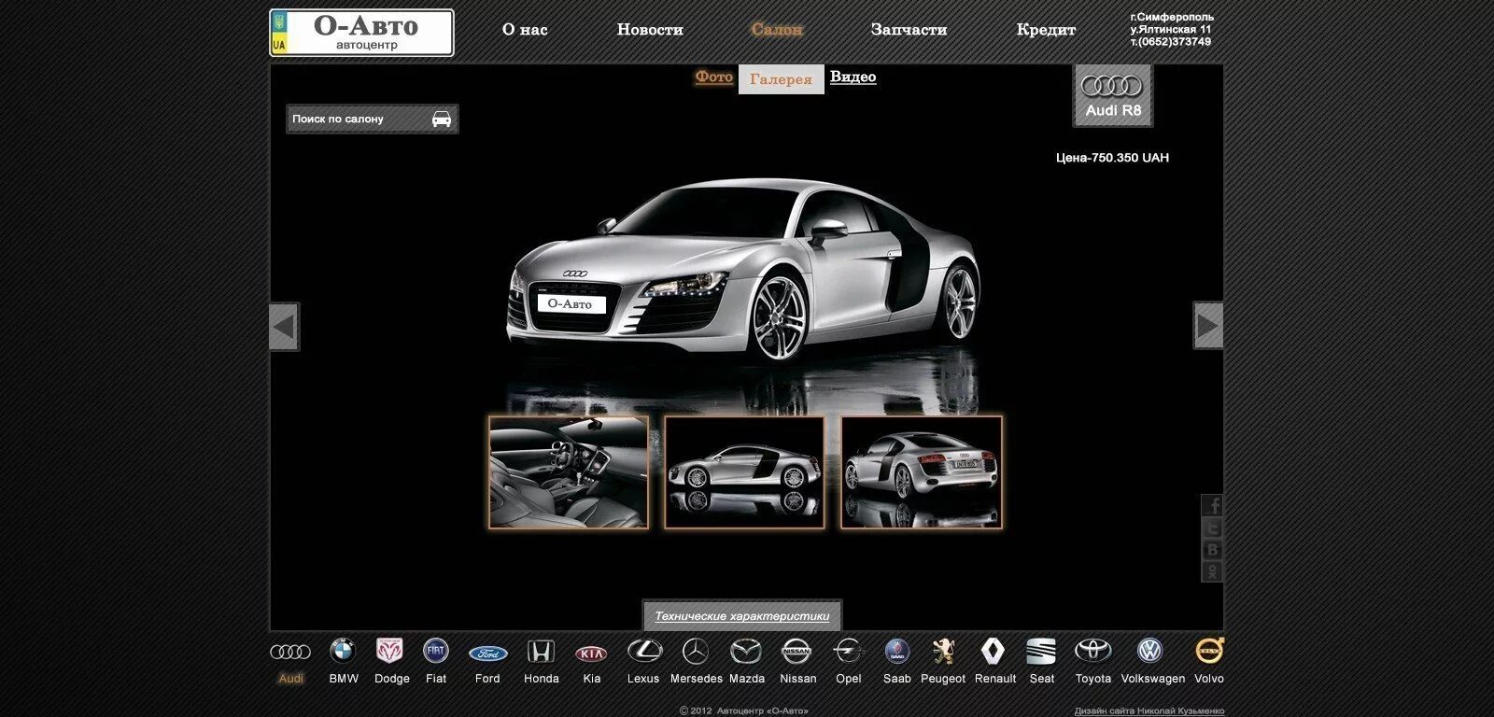Pick the Lexus brand logo
1494x717 pixels.
644,651
